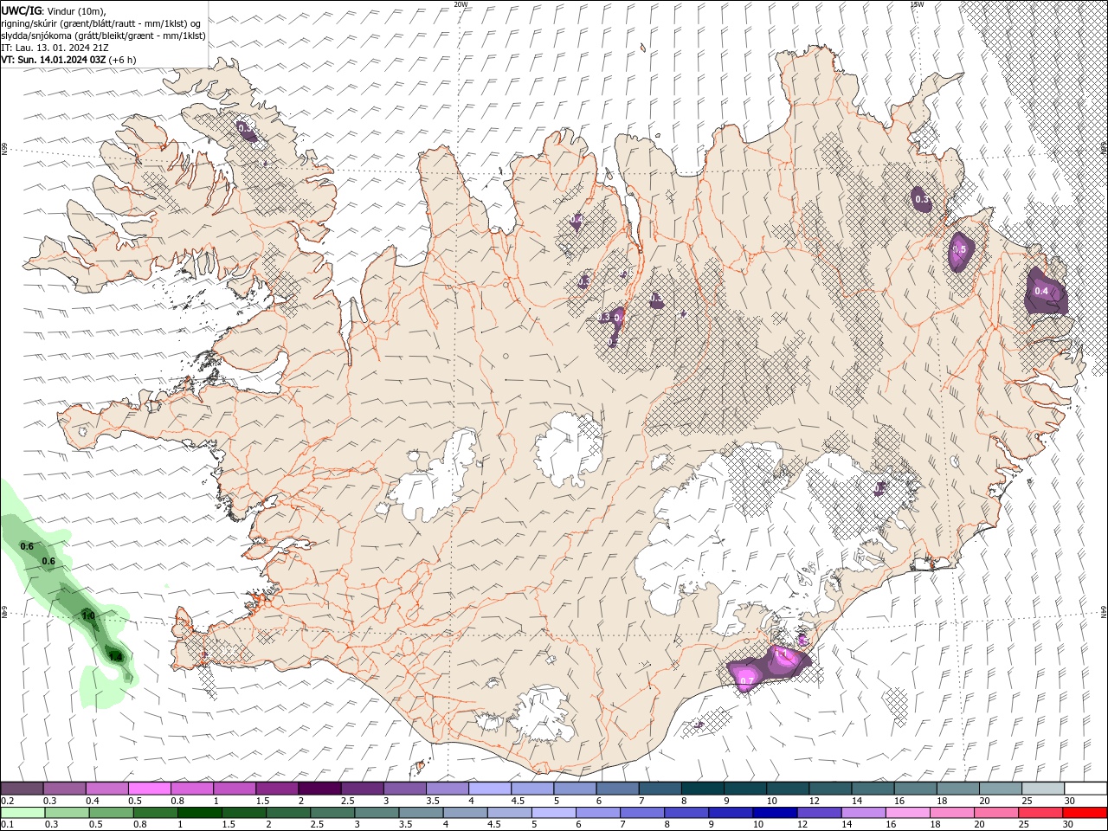Pick the darkest purple swatch between 2 and 2.5, upper scale
The image size is (1108, 831).
pyautogui.click(x=320, y=789)
